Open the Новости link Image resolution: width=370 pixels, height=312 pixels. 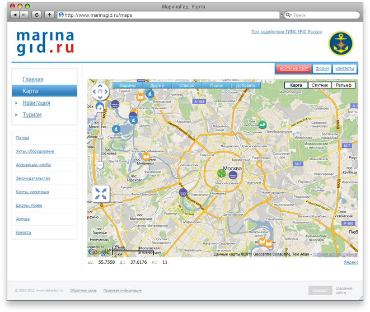coord(24,232)
